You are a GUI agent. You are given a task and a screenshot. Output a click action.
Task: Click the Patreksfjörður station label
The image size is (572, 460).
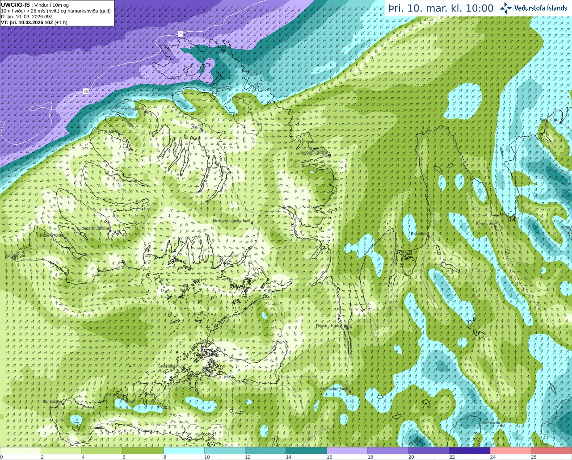click(x=52, y=235)
